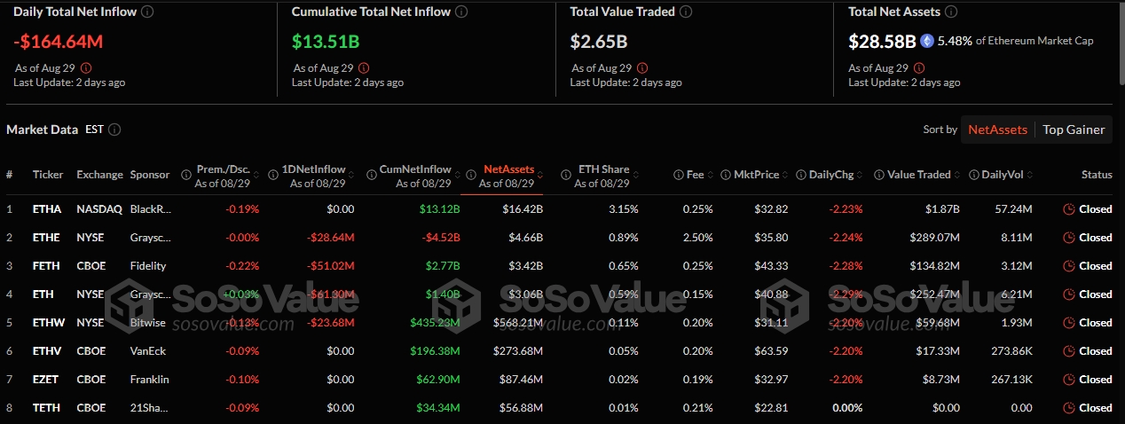
Task: Click ETHE fee value 2.50%
Action: pyautogui.click(x=696, y=238)
